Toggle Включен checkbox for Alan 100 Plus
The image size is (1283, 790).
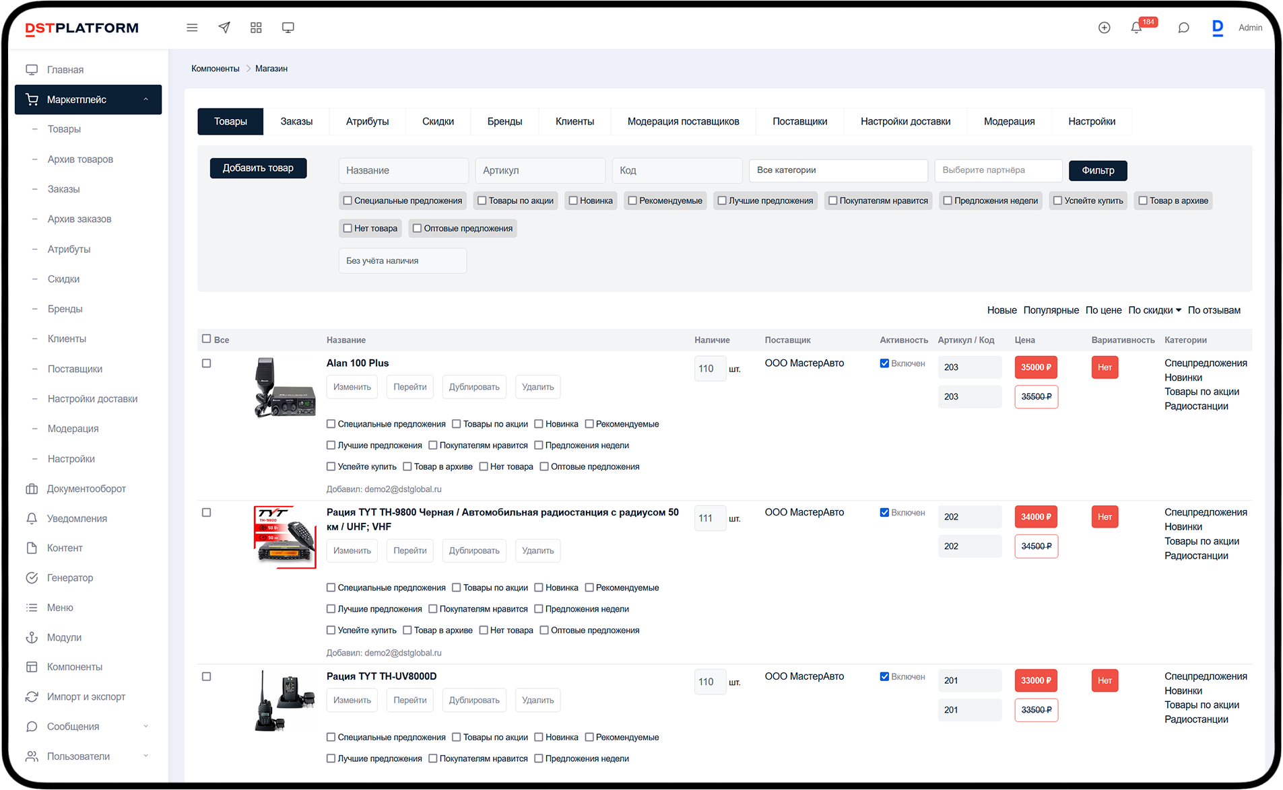click(884, 363)
